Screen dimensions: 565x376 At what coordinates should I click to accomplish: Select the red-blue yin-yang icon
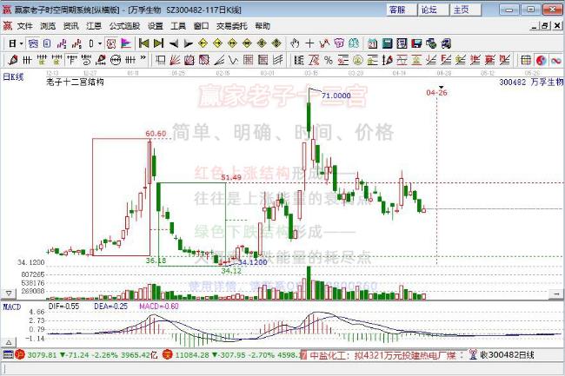(541, 60)
